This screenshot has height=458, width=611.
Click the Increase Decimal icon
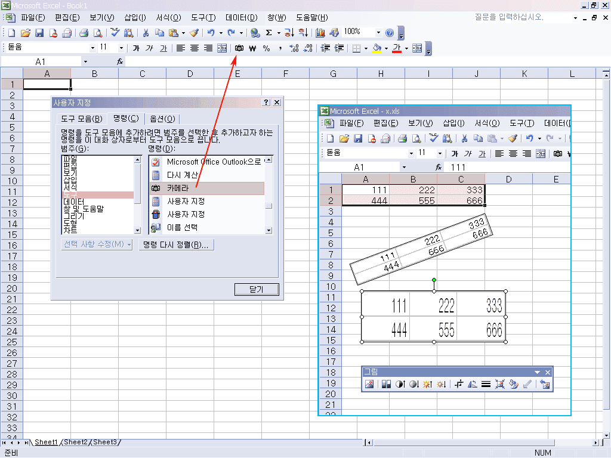click(294, 48)
